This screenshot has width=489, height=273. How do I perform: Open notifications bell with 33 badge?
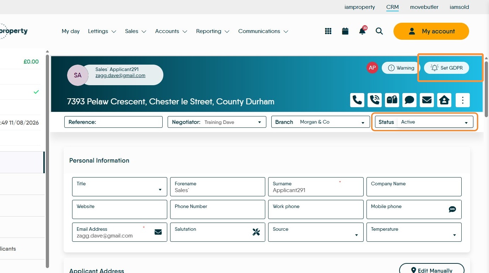362,31
